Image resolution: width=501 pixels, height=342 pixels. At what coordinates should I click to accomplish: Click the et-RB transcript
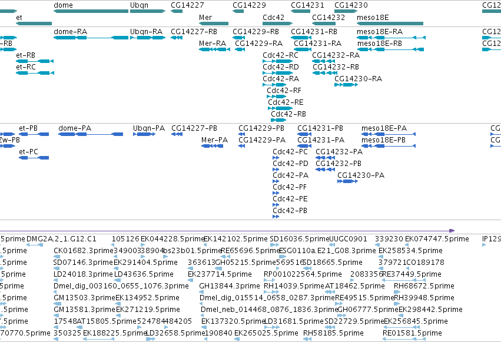tap(35, 61)
